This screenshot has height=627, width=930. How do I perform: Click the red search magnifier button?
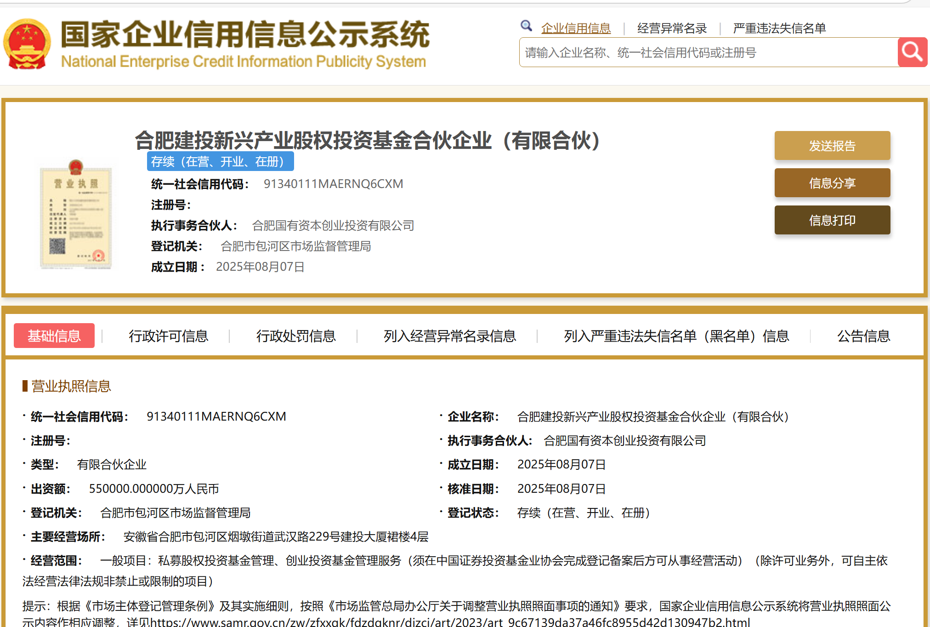tap(912, 52)
